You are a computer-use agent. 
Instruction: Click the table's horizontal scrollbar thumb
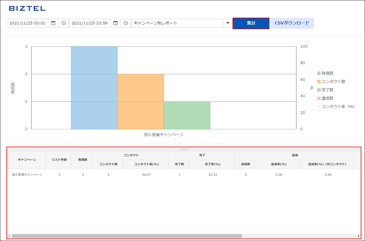point(127,236)
